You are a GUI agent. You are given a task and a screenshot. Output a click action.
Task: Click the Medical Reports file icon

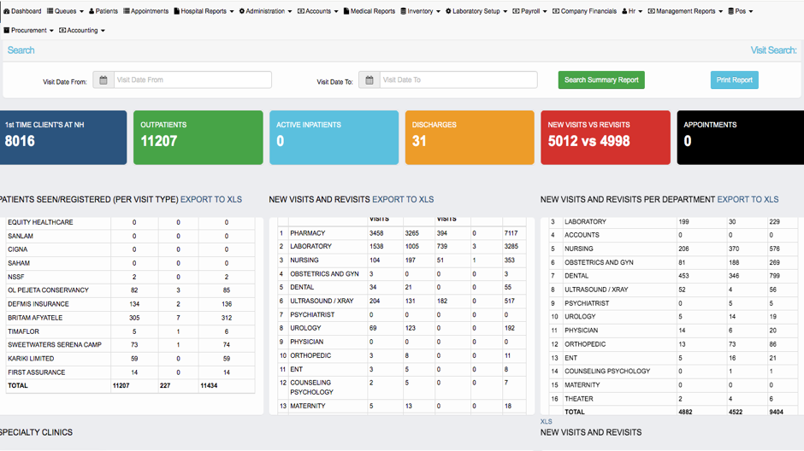[x=346, y=11]
